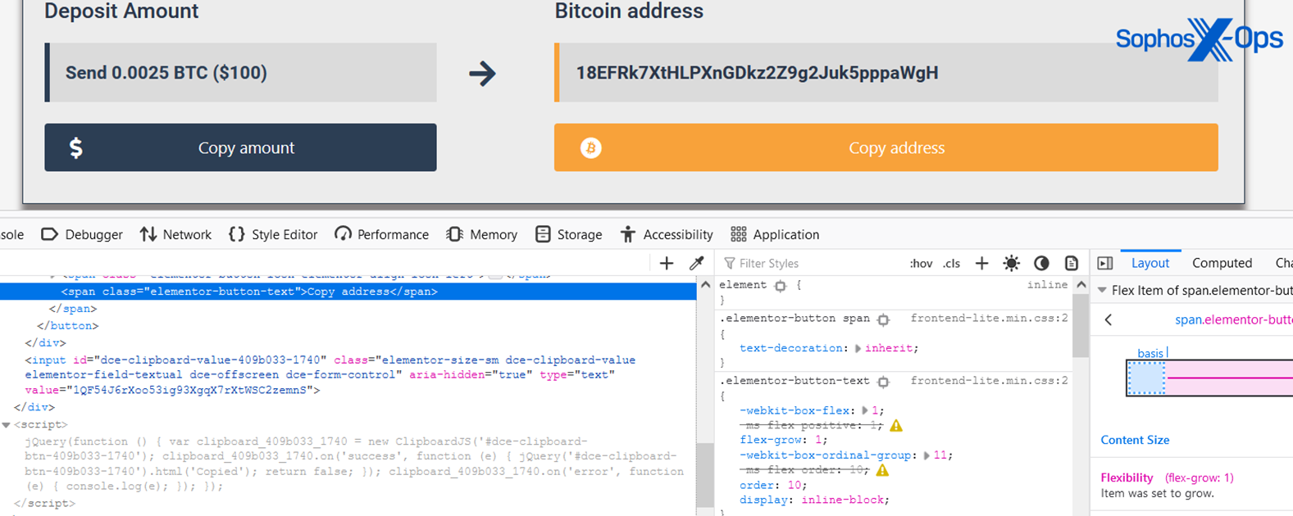
Task: Expand the text-decoration inherit value arrow
Action: [x=858, y=348]
